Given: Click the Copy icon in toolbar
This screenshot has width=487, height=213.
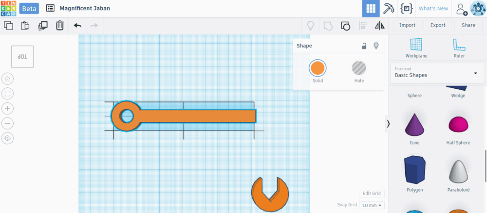Looking at the screenshot, I should pos(9,25).
